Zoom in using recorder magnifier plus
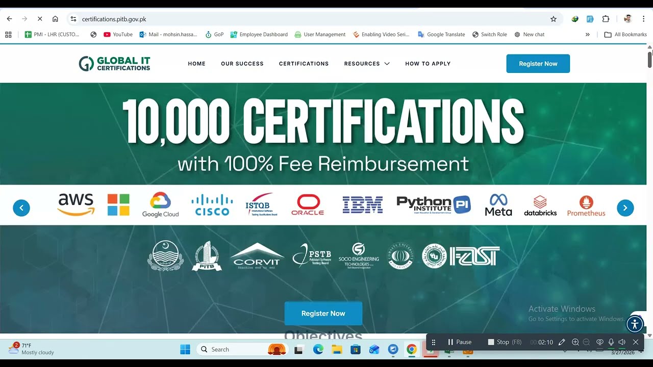653x367 pixels. (x=575, y=342)
